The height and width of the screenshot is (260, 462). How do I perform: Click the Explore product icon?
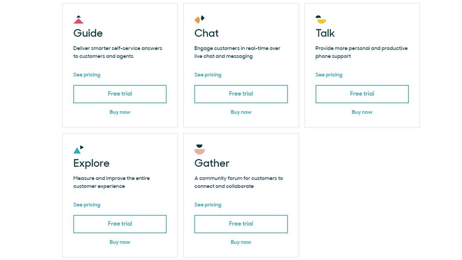79,149
